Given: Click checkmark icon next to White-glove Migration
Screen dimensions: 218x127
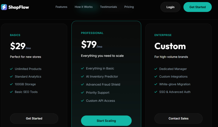Looking at the screenshot, I should [156, 84].
